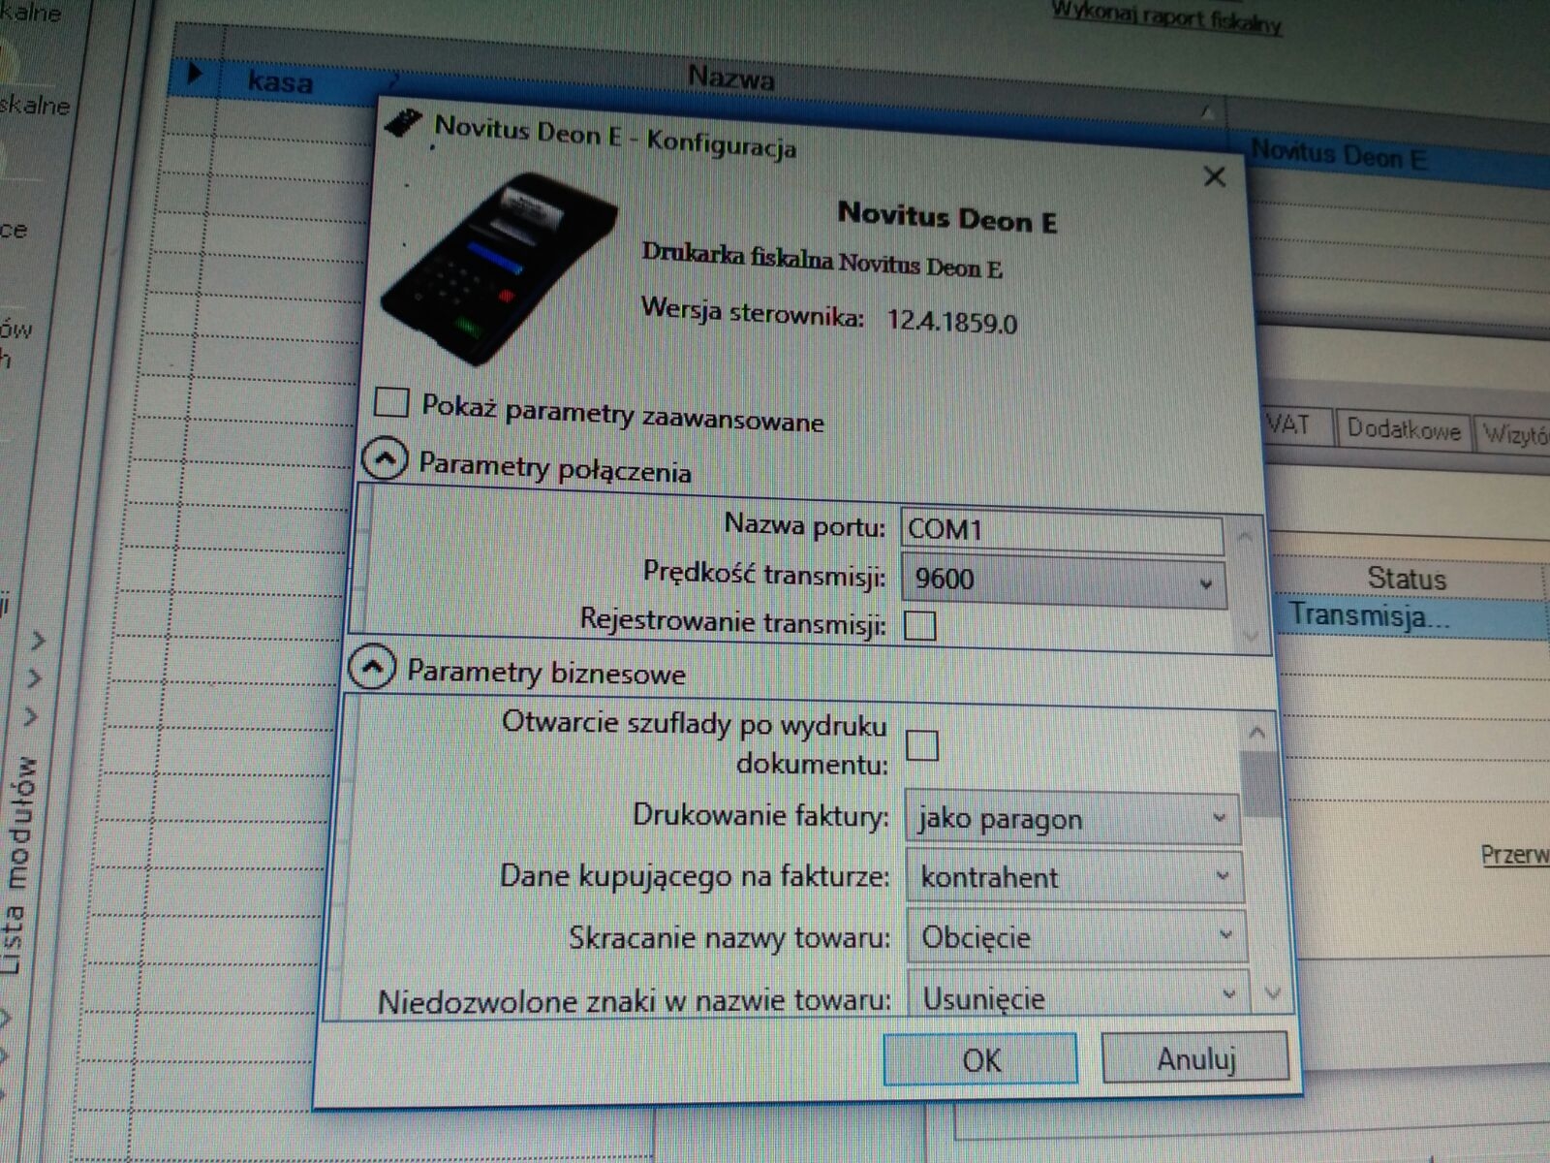Open the 'Skracanie nazwy towaru' dropdown
The height and width of the screenshot is (1163, 1550).
[x=1076, y=937]
